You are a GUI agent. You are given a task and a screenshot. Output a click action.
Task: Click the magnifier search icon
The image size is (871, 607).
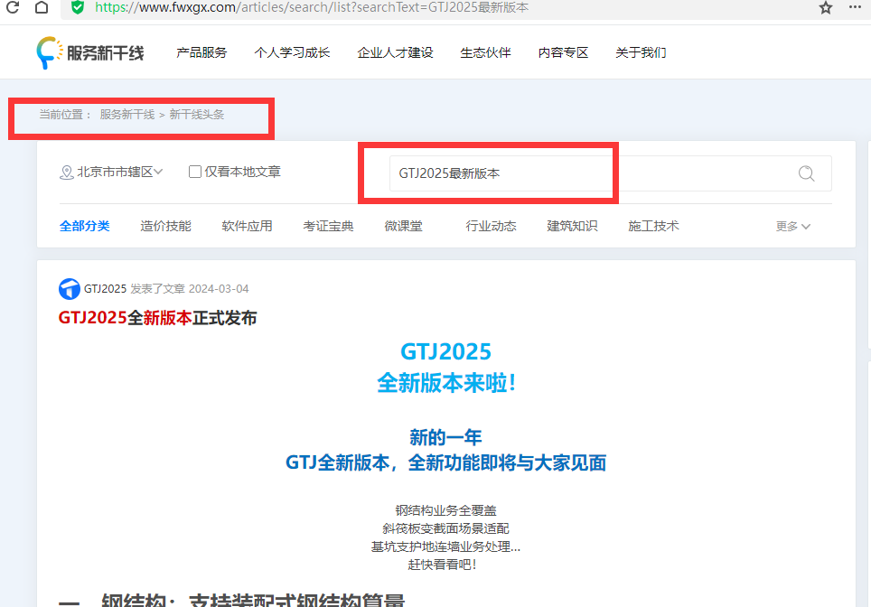pos(807,173)
